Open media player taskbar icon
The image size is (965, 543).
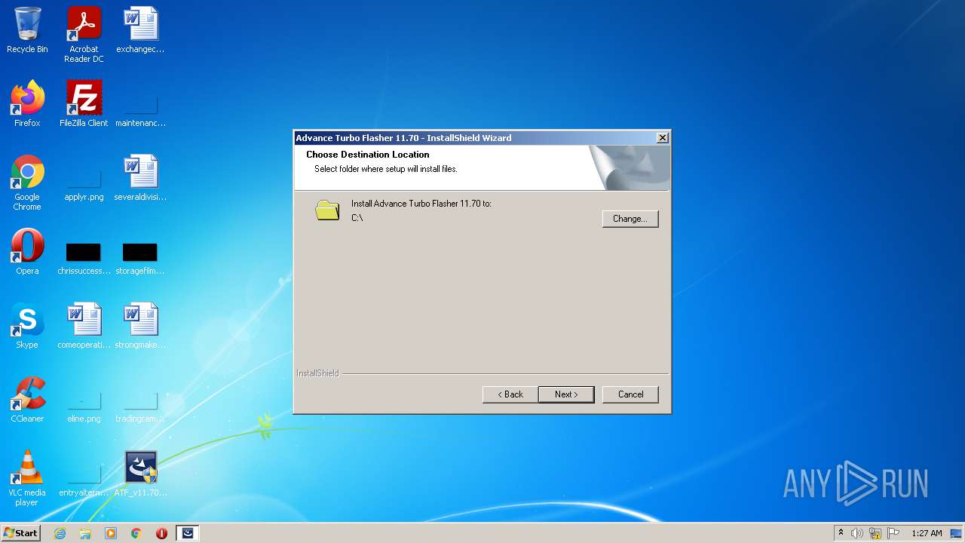click(111, 533)
